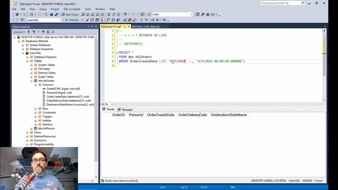This screenshot has width=338, height=190.
Task: Switch to the Messages tab
Action: click(125, 109)
